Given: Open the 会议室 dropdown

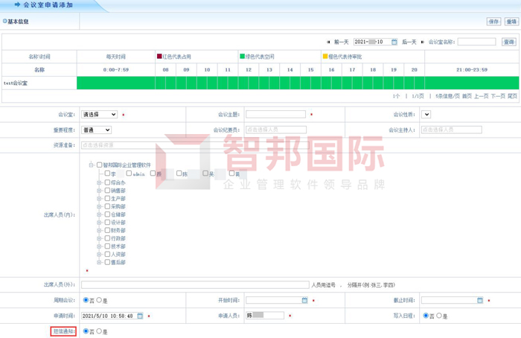Looking at the screenshot, I should pyautogui.click(x=99, y=115).
